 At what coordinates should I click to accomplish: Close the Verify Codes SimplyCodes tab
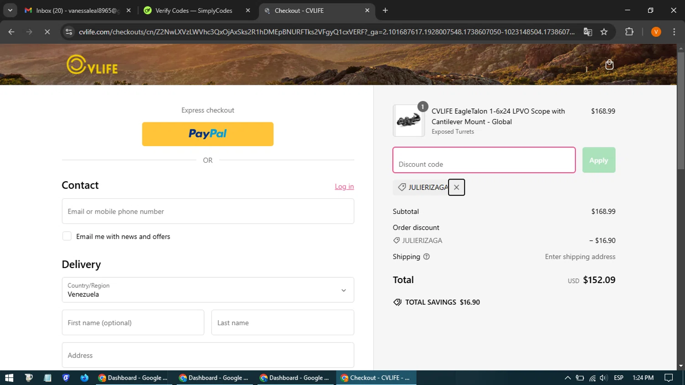pyautogui.click(x=248, y=11)
